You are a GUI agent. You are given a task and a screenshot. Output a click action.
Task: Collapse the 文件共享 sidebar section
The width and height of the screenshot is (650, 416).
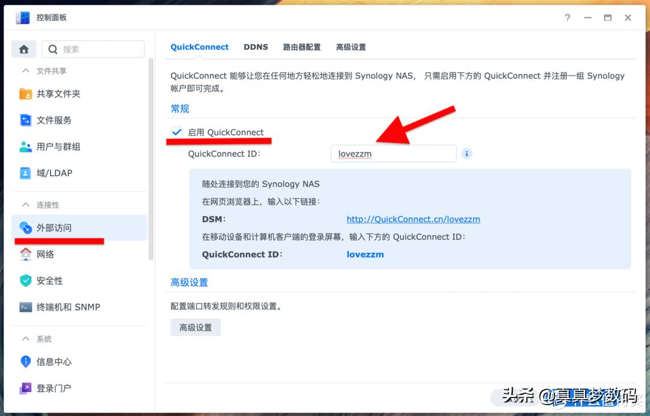[37, 70]
